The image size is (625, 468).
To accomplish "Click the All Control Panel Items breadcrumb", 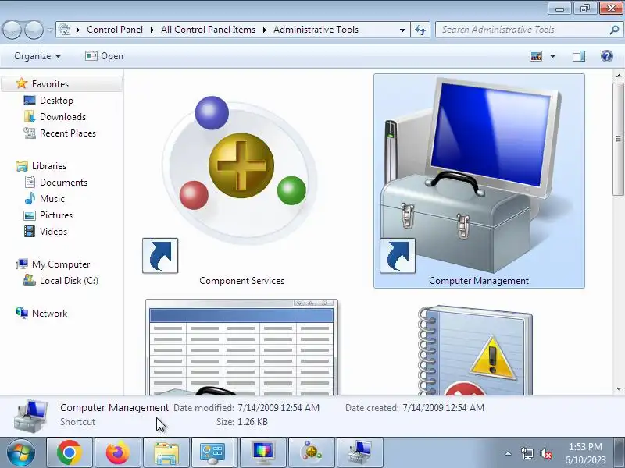I will click(208, 30).
